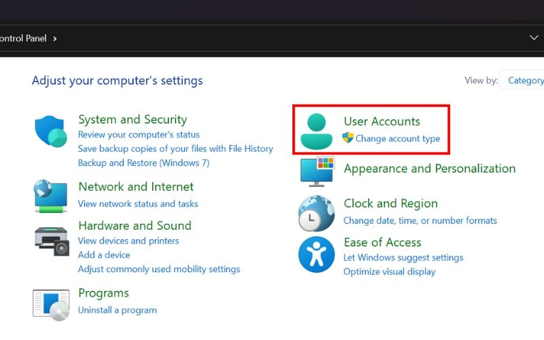Click the Control Panel breadcrumb item

click(23, 39)
